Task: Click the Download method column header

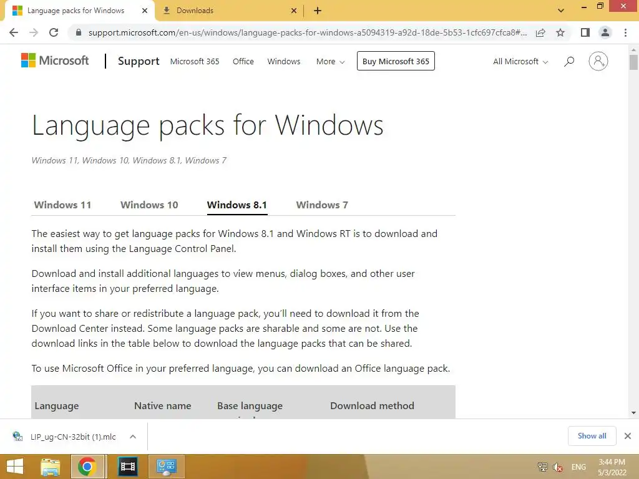Action: [372, 405]
